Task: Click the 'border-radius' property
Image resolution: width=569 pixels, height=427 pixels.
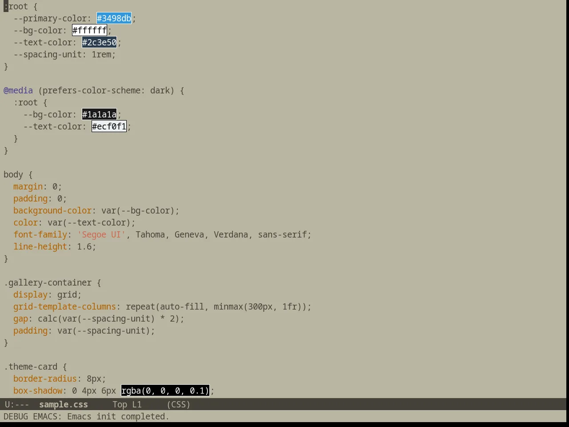Action: [x=45, y=379]
